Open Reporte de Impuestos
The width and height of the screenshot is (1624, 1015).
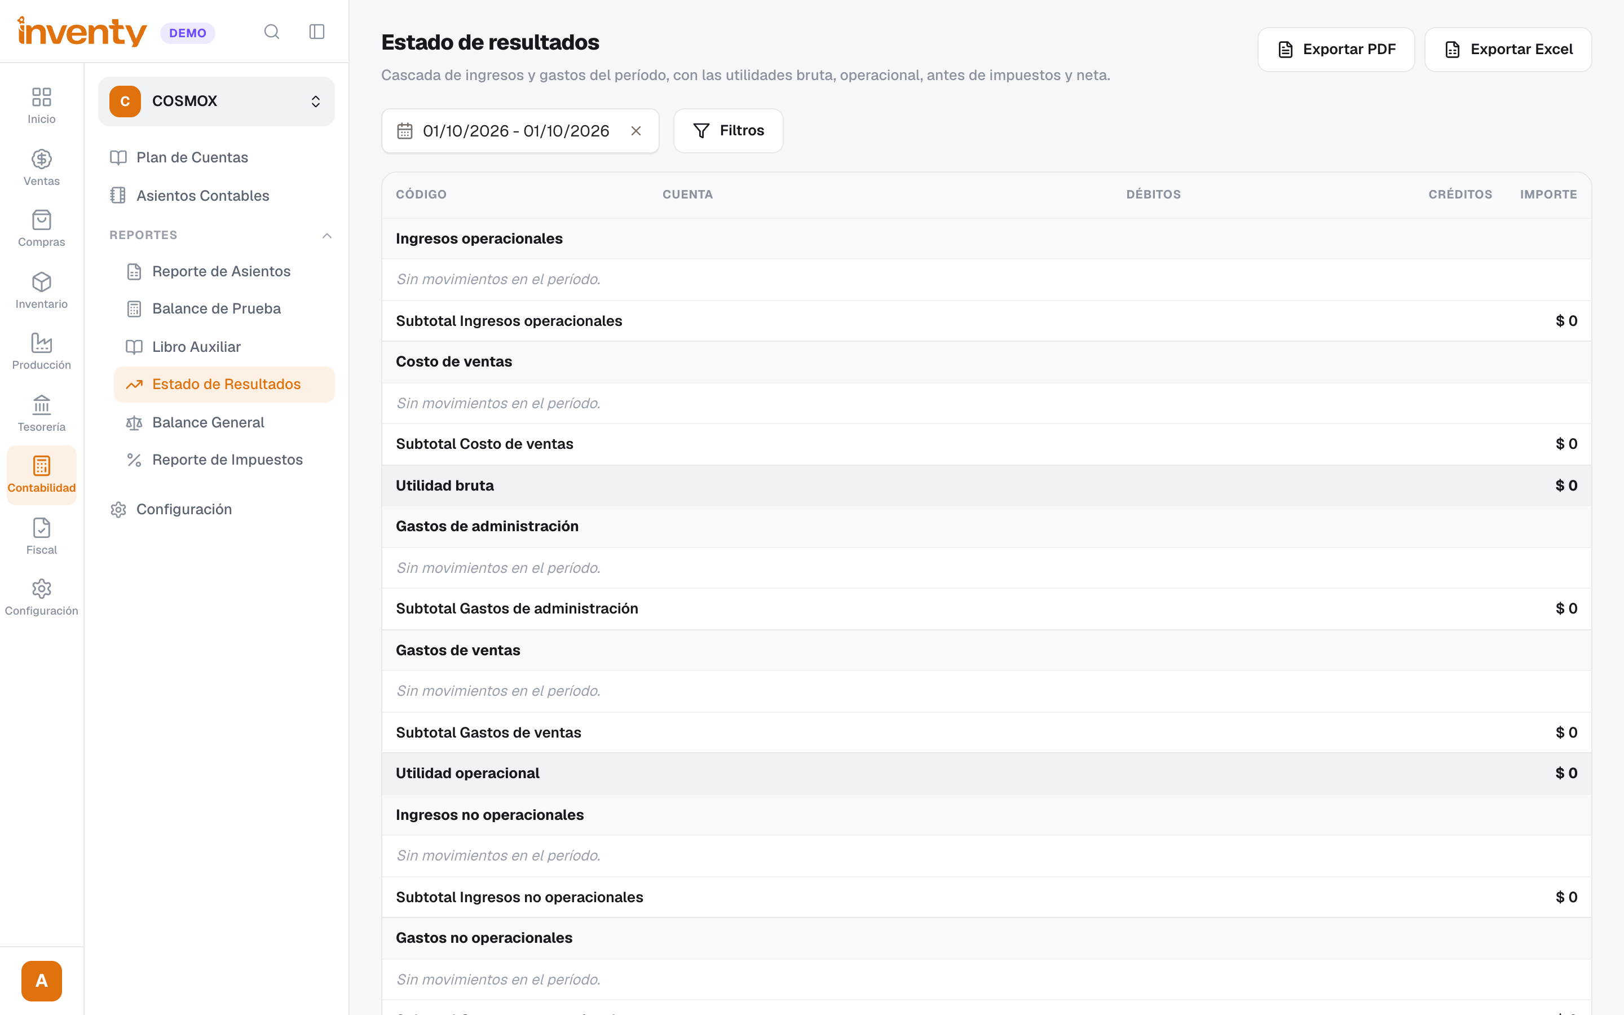[224, 460]
